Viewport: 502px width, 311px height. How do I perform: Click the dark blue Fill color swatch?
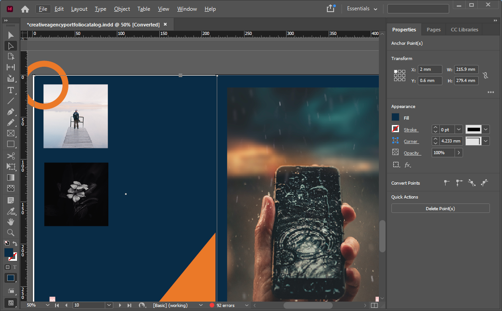(395, 117)
